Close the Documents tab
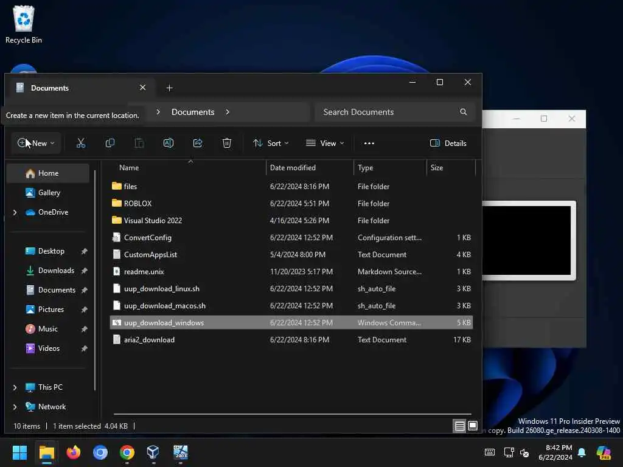The width and height of the screenshot is (623, 467). coord(142,88)
